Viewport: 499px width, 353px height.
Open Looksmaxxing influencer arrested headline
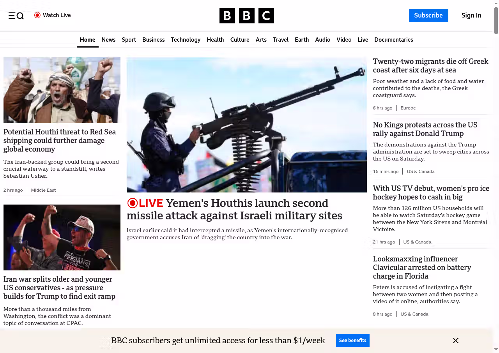click(x=422, y=268)
